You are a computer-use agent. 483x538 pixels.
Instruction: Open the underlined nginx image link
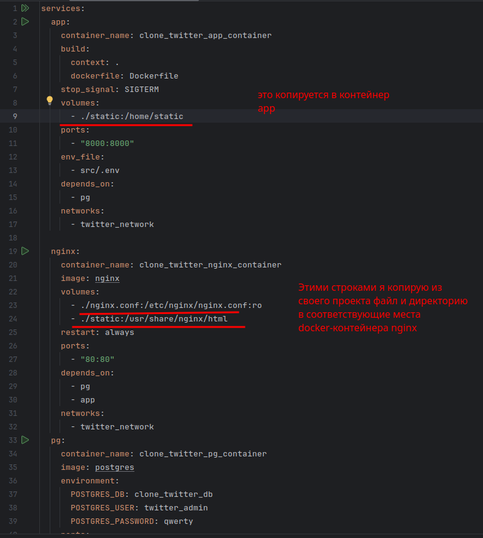[107, 279]
